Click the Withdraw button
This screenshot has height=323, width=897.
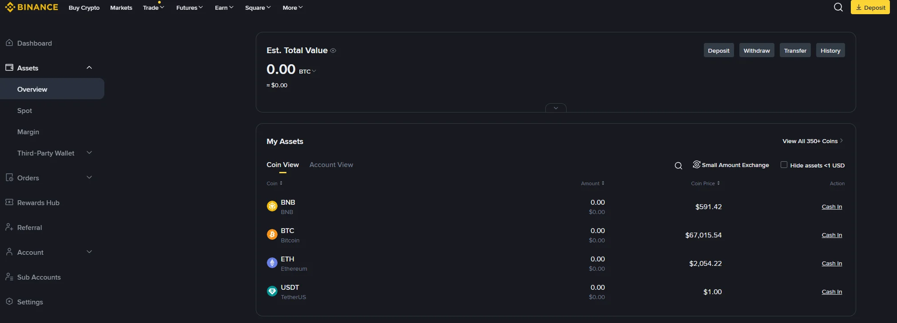tap(756, 51)
